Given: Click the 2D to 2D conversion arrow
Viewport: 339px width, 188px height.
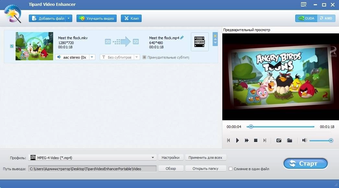Looking at the screenshot, I should 122,41.
